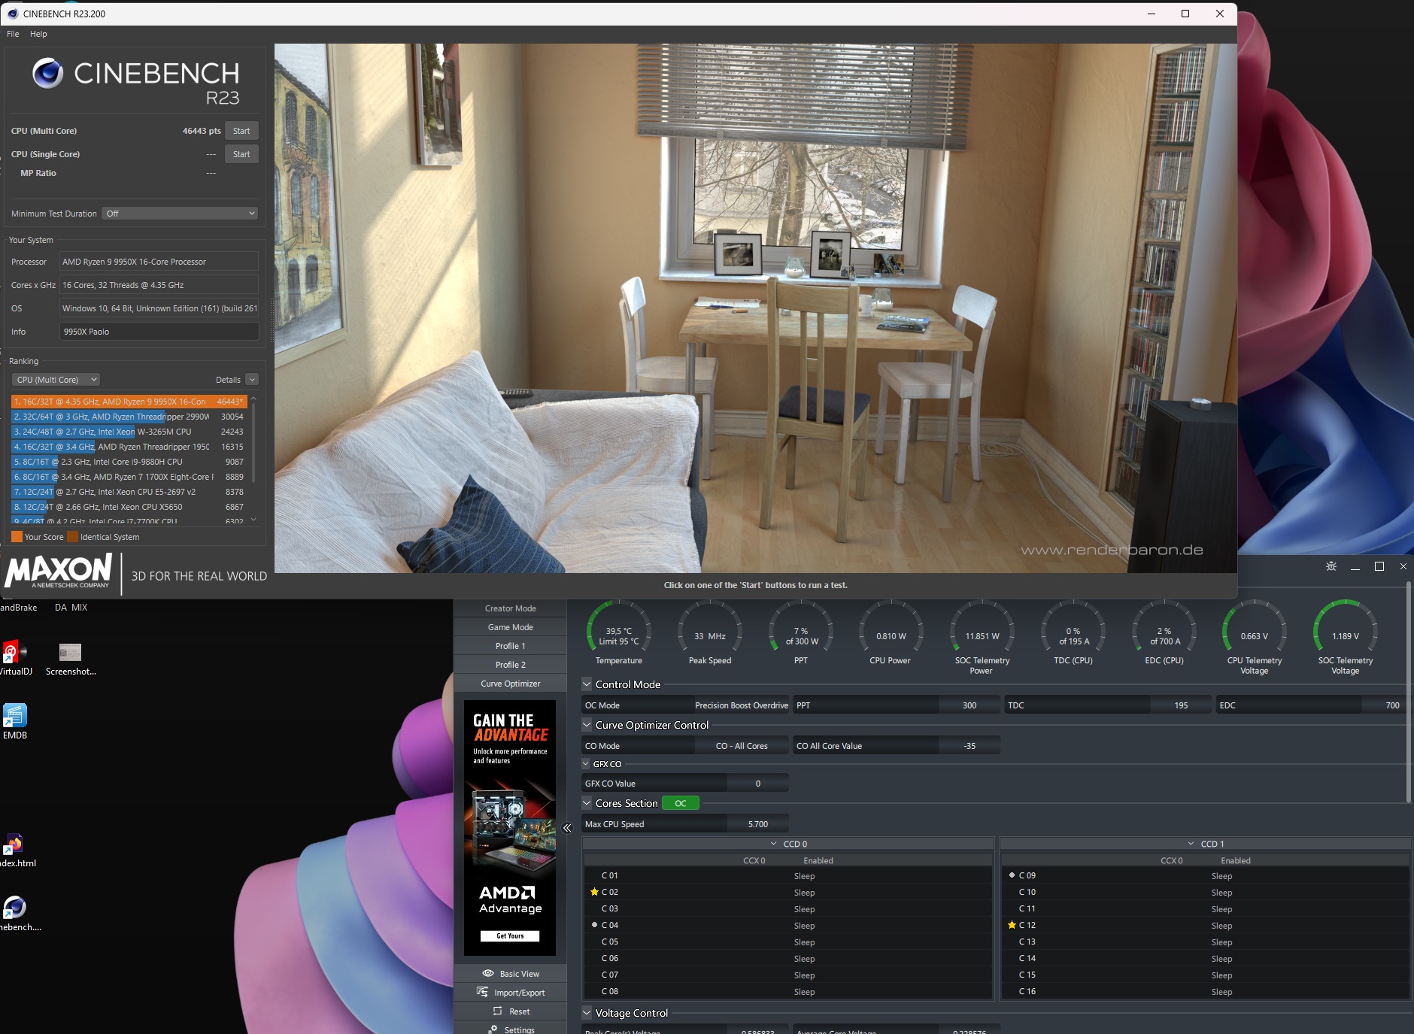Switch to Game Mode in Ryzen Master
Viewport: 1414px width, 1034px height.
click(510, 627)
